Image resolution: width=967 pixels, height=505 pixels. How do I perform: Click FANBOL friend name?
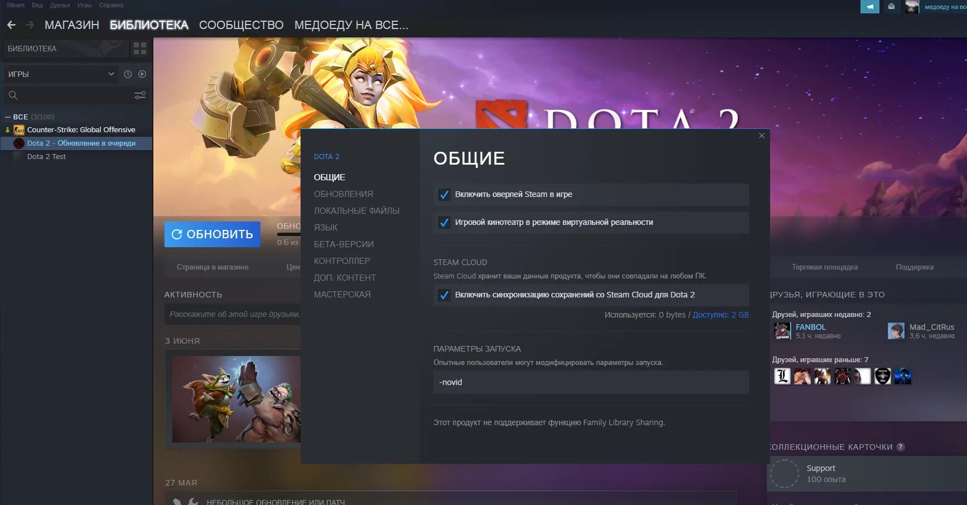811,327
